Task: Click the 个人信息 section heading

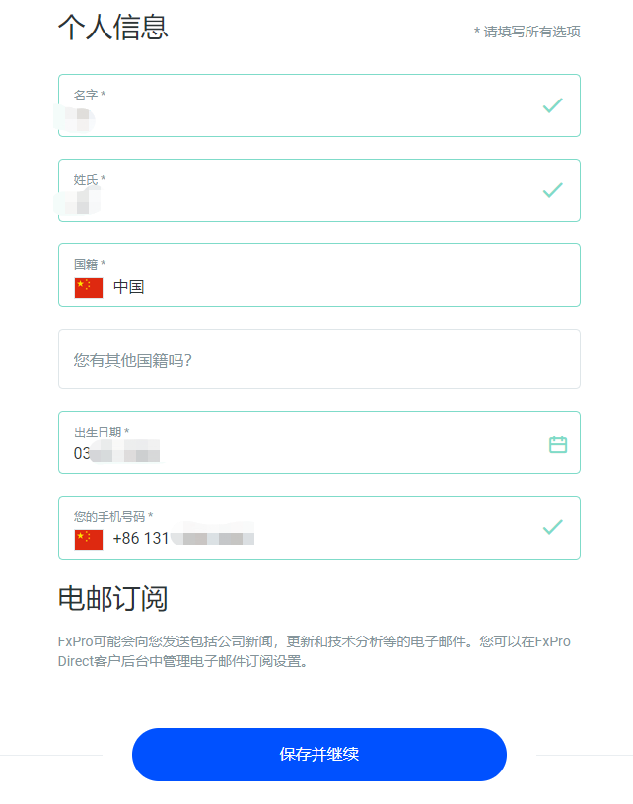Action: click(x=112, y=28)
